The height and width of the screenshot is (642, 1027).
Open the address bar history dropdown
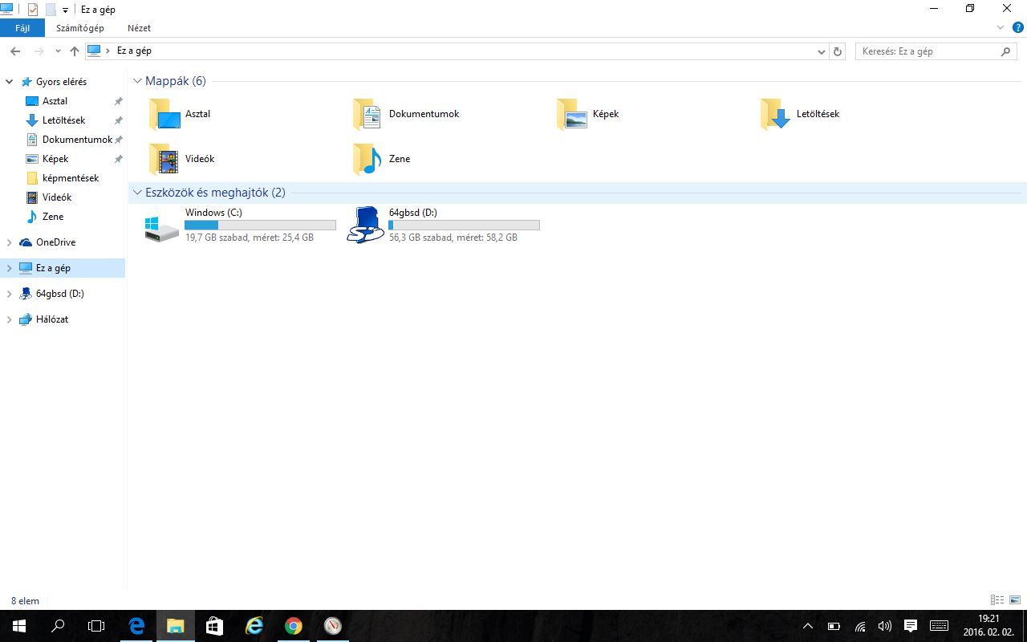(822, 51)
